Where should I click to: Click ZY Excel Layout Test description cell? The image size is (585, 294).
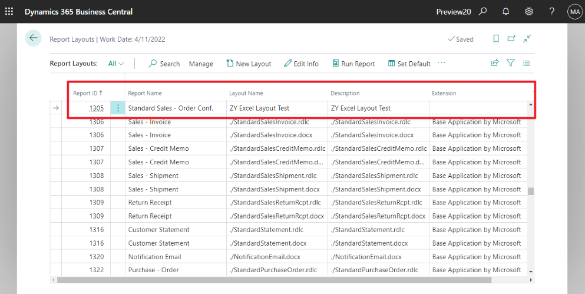point(378,108)
